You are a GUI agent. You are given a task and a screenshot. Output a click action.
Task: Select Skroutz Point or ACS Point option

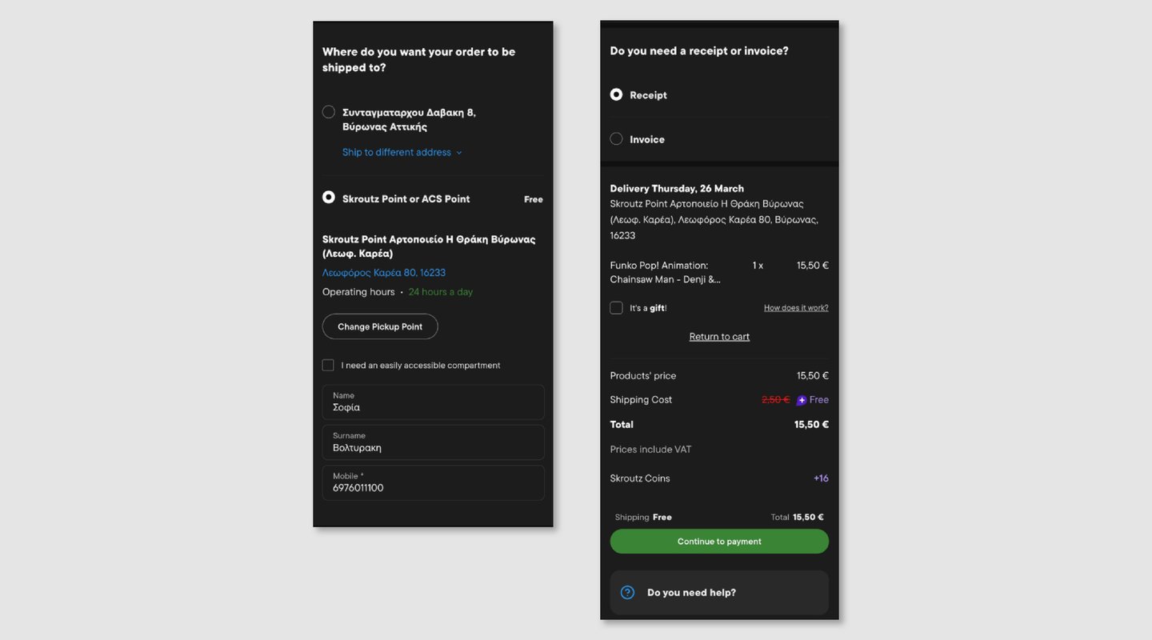[x=329, y=198]
